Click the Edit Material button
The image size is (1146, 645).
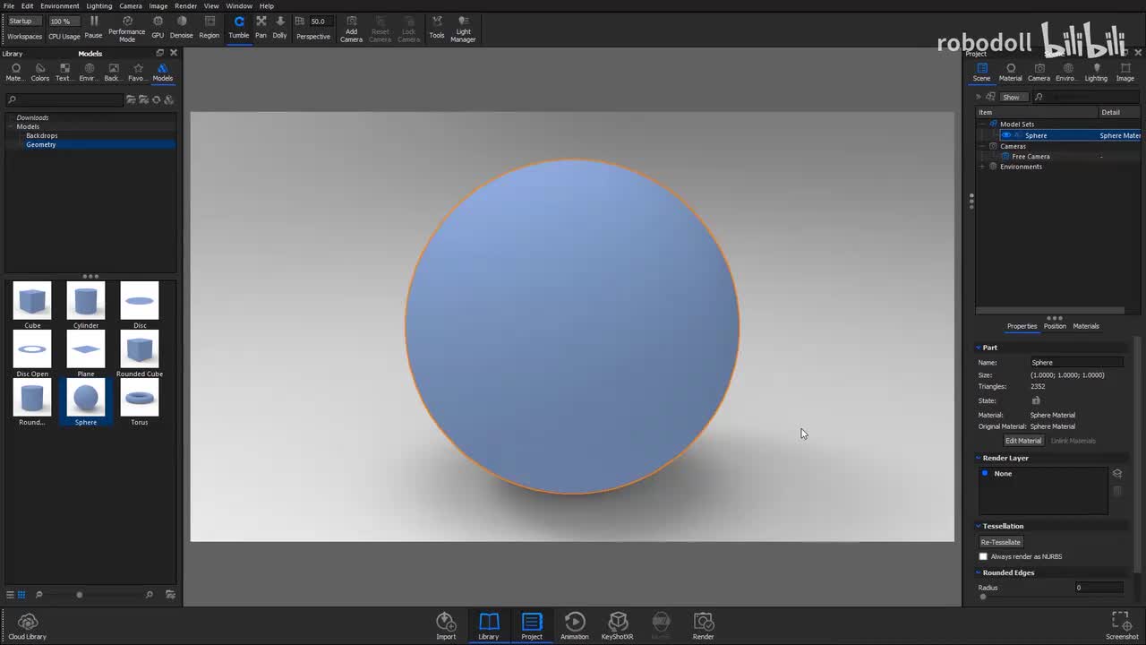1023,441
